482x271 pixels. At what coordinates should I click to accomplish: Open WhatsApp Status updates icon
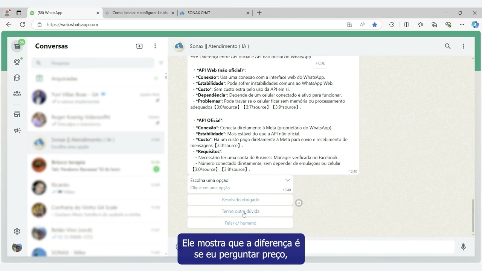[x=17, y=62]
